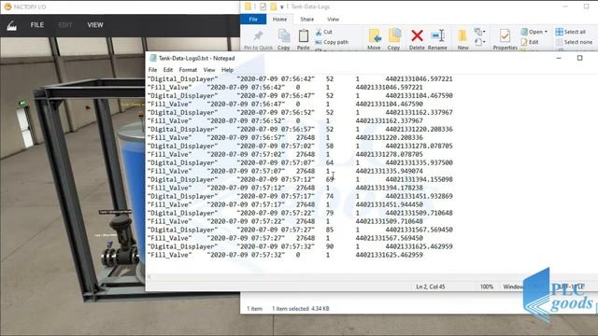Click the red Delete icon

pos(417,36)
